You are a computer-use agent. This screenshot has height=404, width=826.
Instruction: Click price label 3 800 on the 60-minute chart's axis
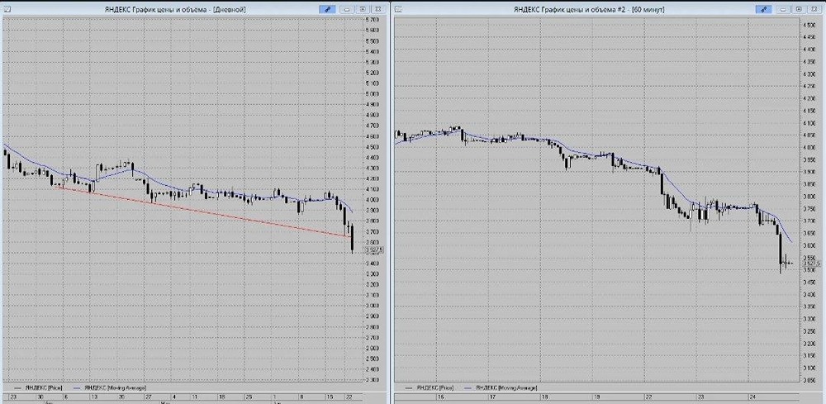[x=809, y=197]
